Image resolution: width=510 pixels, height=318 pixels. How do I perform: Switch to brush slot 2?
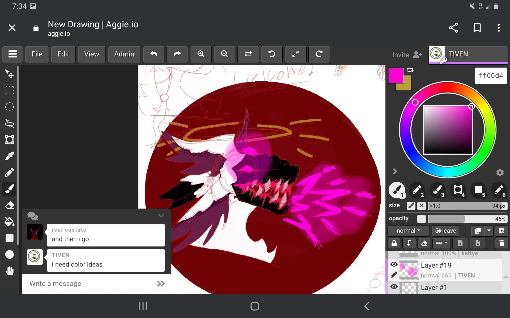[417, 190]
